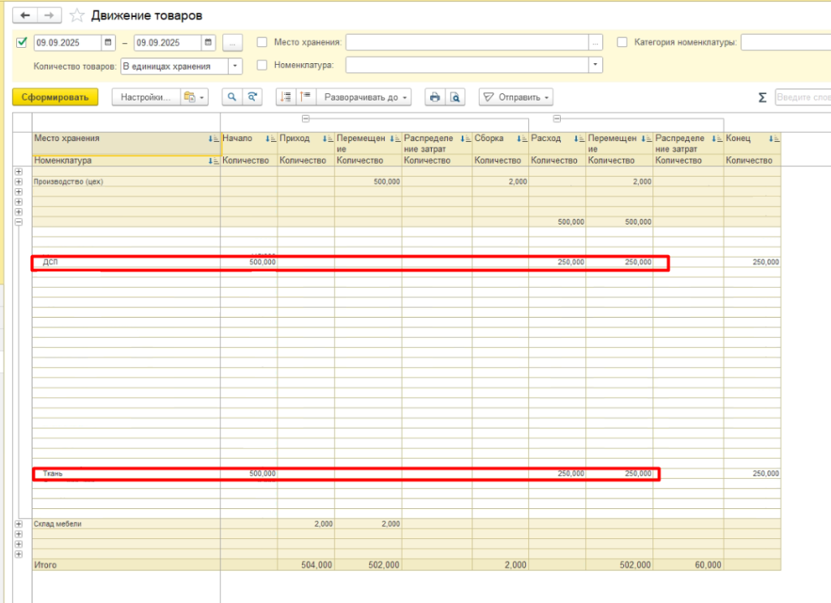Image resolution: width=831 pixels, height=603 pixels.
Task: Collapse the incoming columns group bracket
Action: tap(306, 118)
